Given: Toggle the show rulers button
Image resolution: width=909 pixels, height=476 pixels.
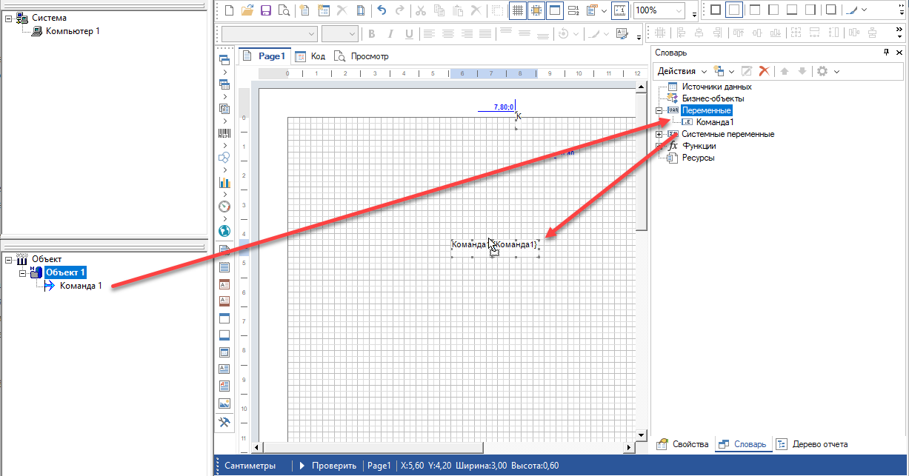Looking at the screenshot, I should coord(619,10).
